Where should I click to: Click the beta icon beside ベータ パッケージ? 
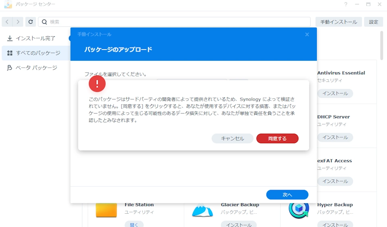[10, 68]
